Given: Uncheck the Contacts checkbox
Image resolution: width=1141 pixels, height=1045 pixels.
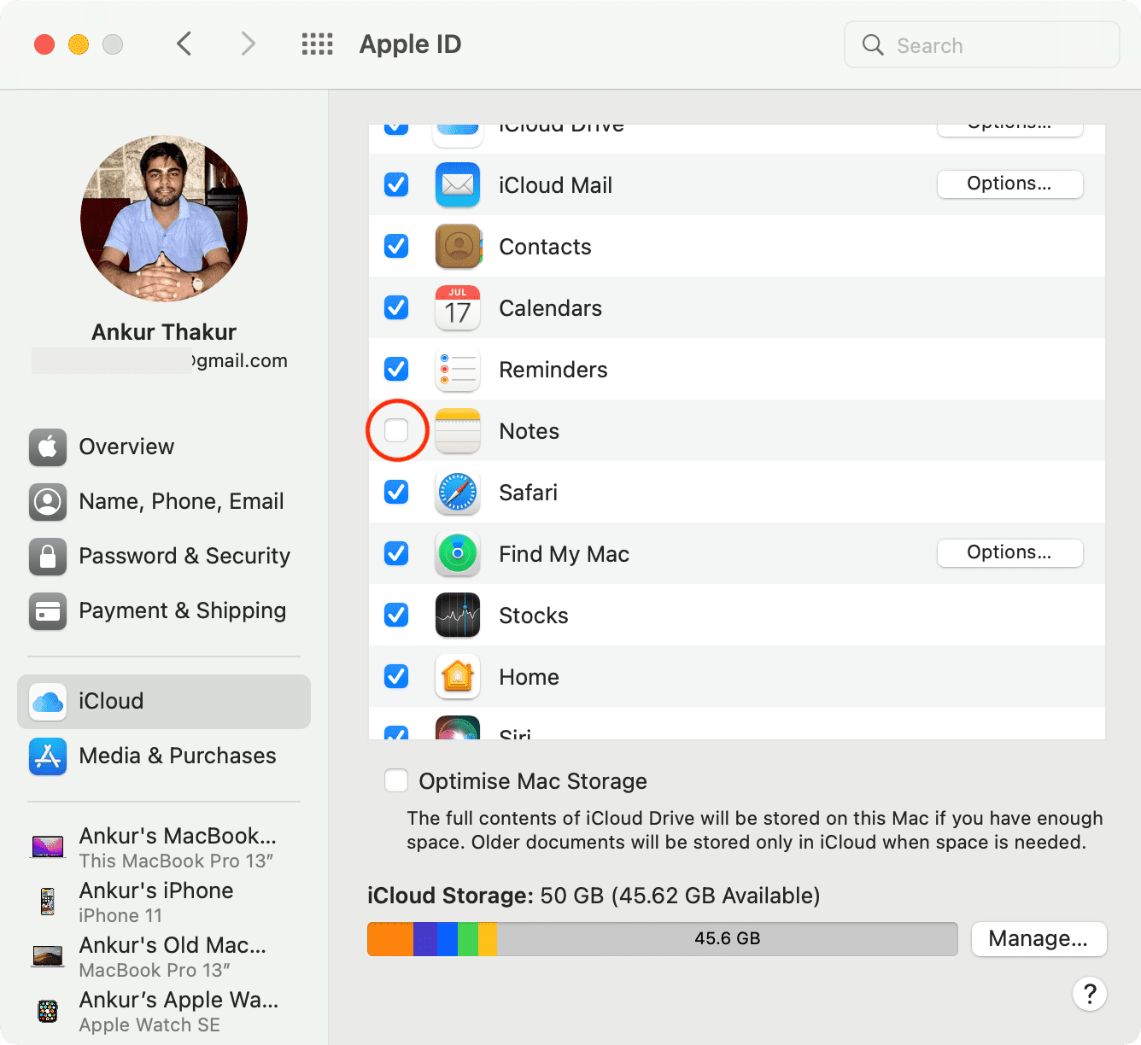Looking at the screenshot, I should (x=396, y=246).
